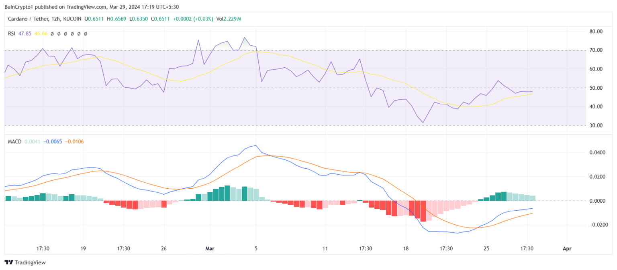Toggle the second ∅ input next to RSI values

[x=59, y=34]
